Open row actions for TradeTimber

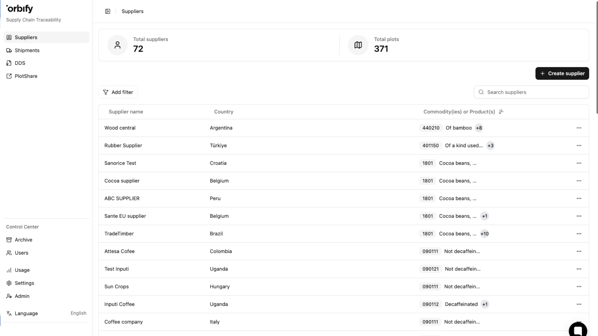pyautogui.click(x=579, y=234)
